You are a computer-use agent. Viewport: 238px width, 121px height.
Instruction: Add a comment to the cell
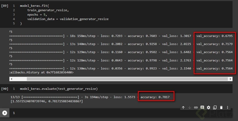click(202, 107)
